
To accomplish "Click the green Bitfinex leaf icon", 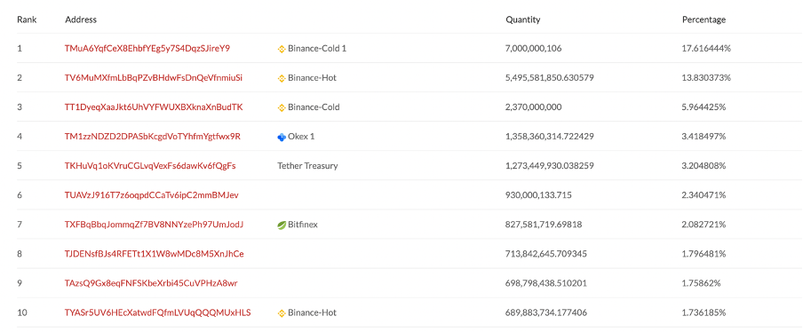I will (x=282, y=225).
